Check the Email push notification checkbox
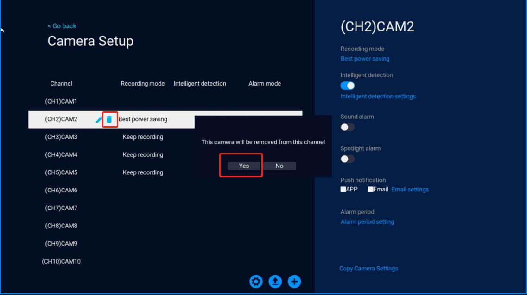Screen dimensions: 527x295 (x=371, y=190)
